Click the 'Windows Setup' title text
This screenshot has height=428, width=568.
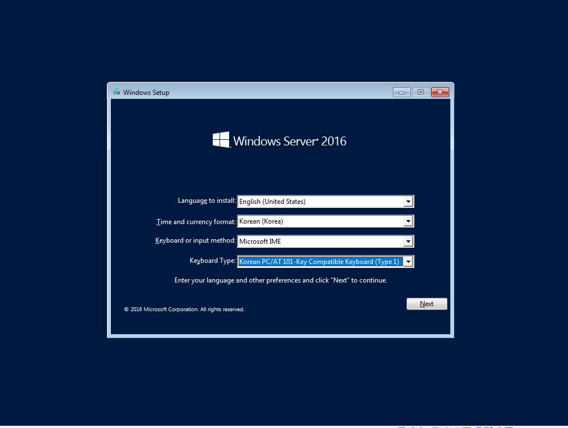[x=146, y=93]
